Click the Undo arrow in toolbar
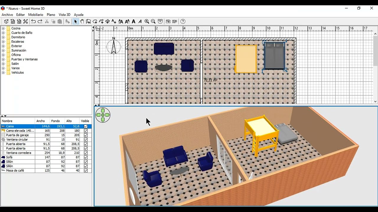Viewport: 378px width, 212px height. click(33, 21)
